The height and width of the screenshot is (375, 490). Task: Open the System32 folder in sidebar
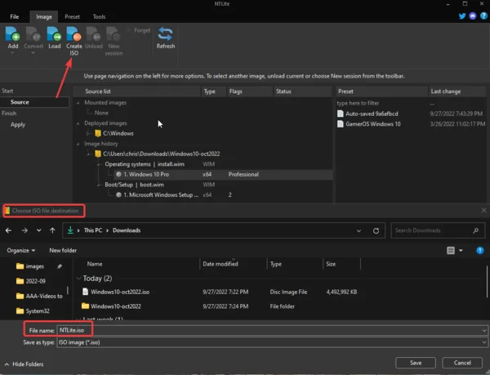[33, 311]
